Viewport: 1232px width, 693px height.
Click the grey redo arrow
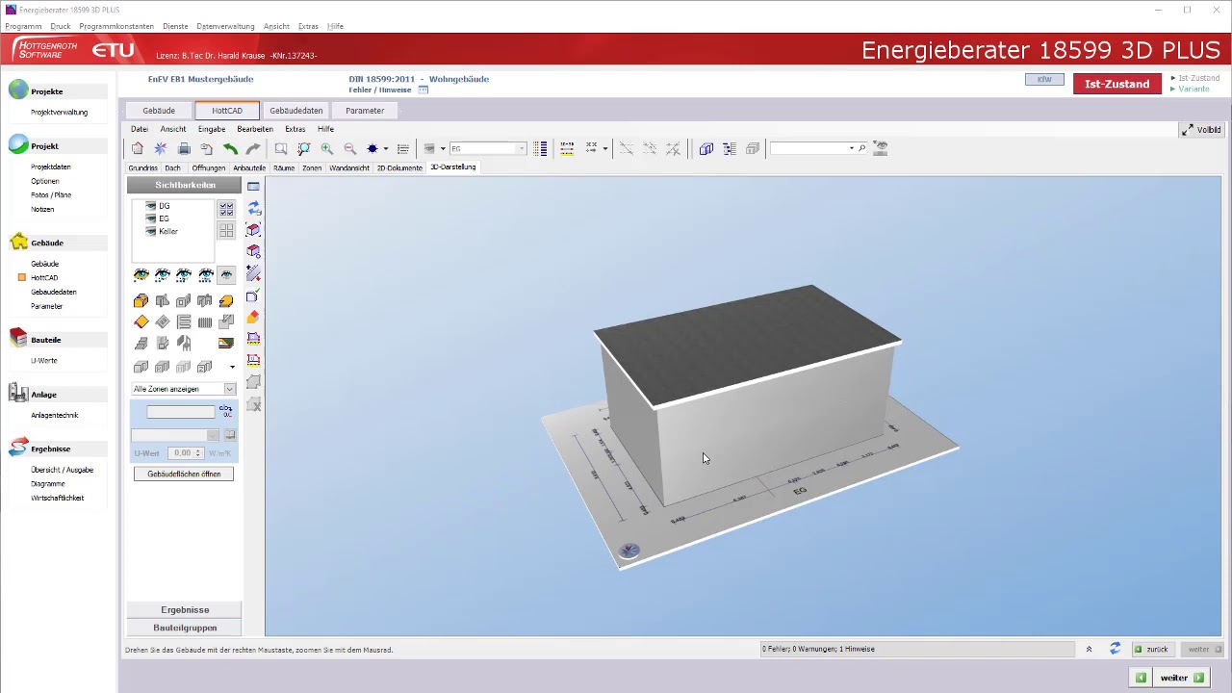click(253, 148)
